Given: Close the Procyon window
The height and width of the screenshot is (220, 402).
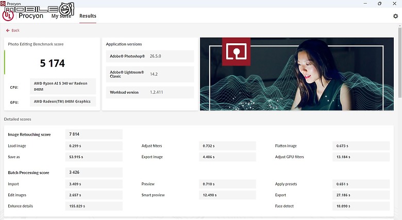Looking at the screenshot, I should 395,4.
